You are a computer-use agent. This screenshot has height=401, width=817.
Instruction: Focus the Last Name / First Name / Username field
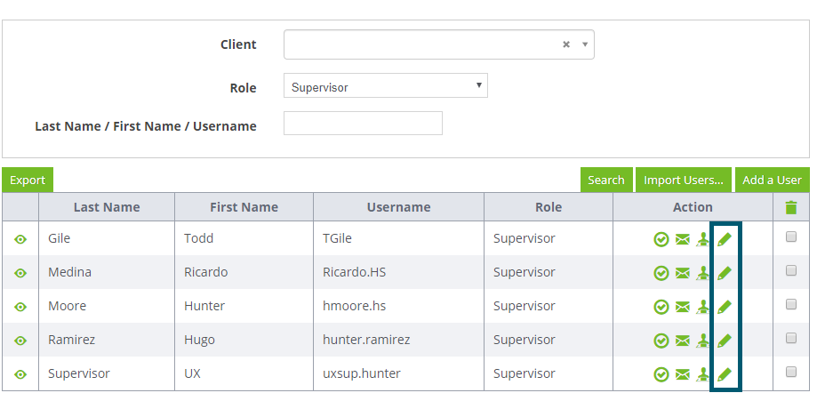click(x=364, y=123)
